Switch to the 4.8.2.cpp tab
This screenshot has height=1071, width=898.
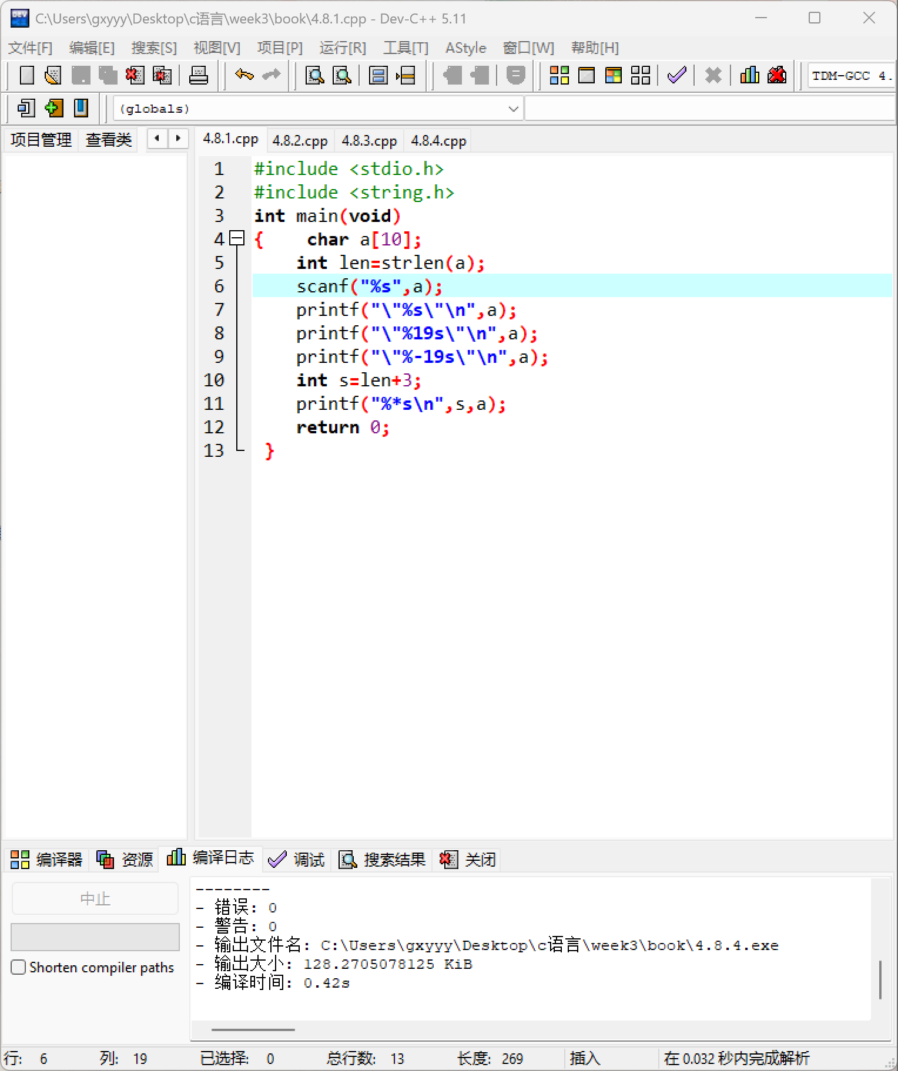pos(300,141)
